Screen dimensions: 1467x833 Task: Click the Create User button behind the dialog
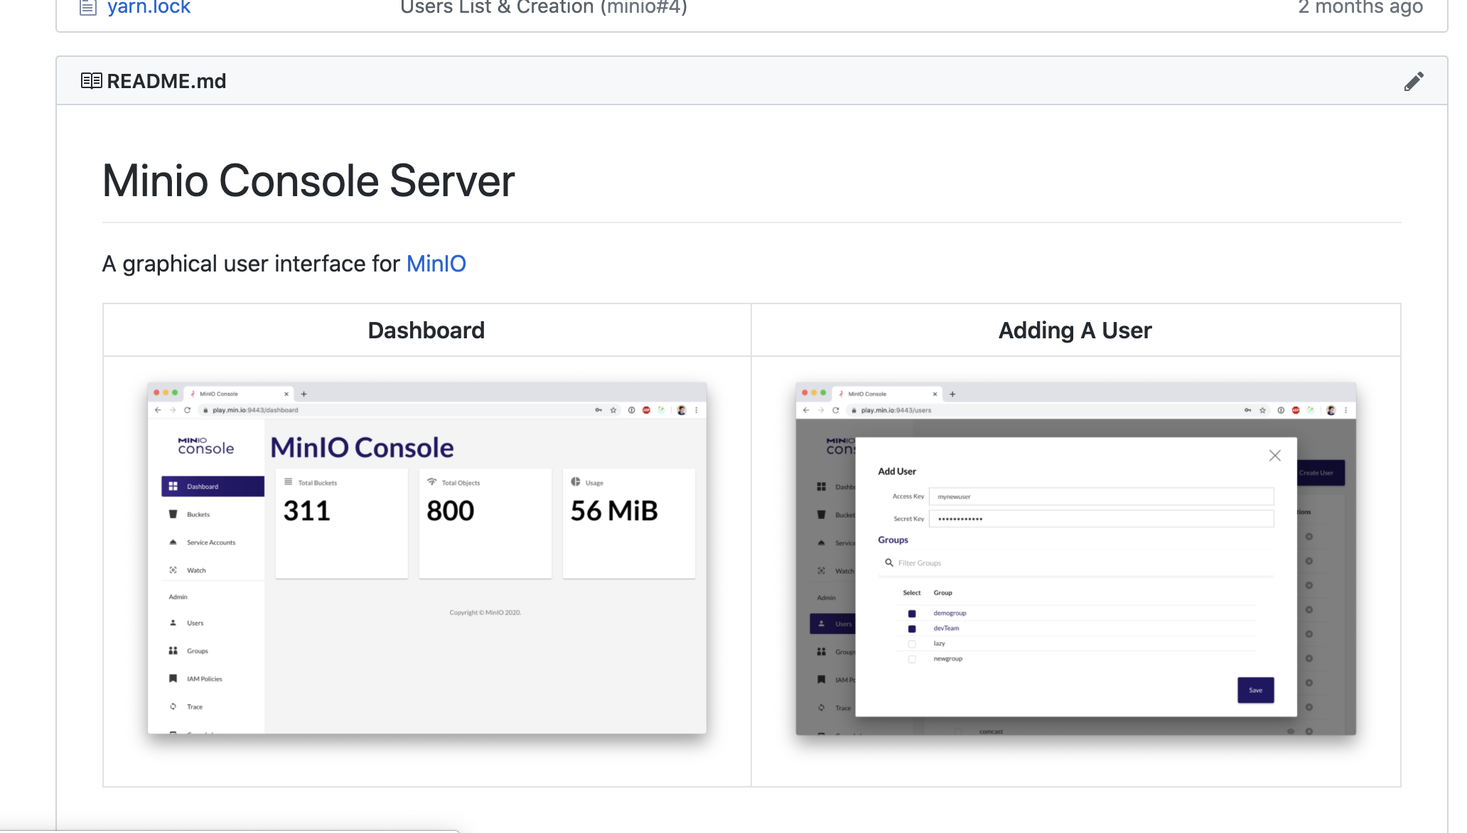point(1321,473)
